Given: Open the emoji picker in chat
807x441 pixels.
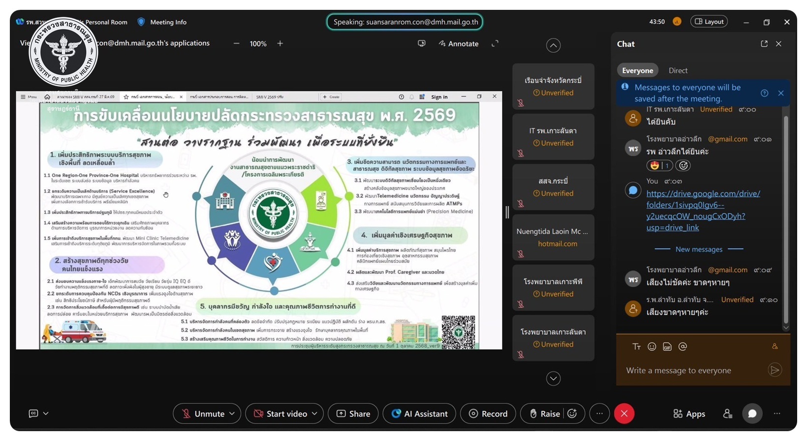Looking at the screenshot, I should (x=652, y=346).
